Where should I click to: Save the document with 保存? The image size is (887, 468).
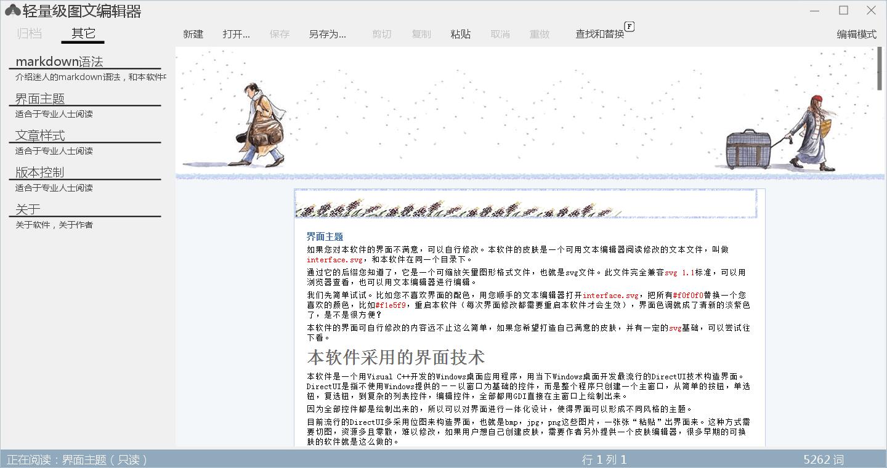280,34
